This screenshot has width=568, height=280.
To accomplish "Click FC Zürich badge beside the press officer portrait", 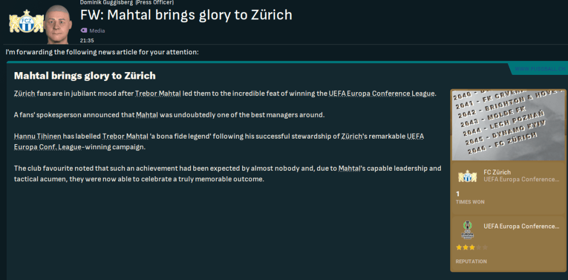I will click(26, 22).
